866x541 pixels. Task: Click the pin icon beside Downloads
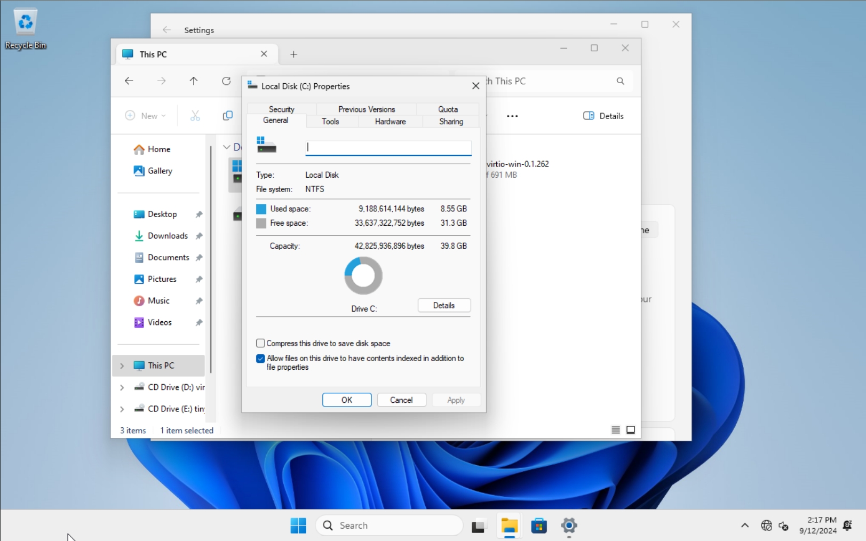(199, 236)
